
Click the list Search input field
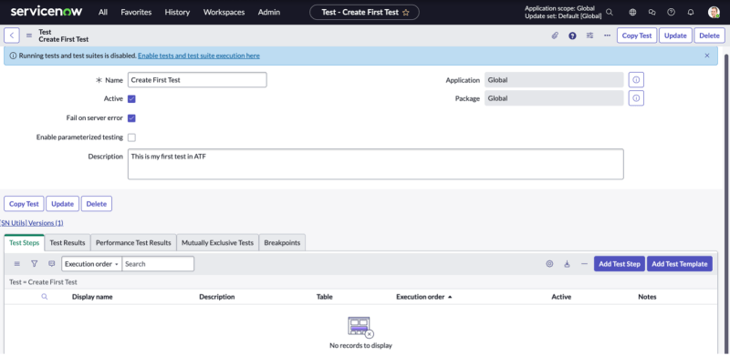[x=158, y=264]
